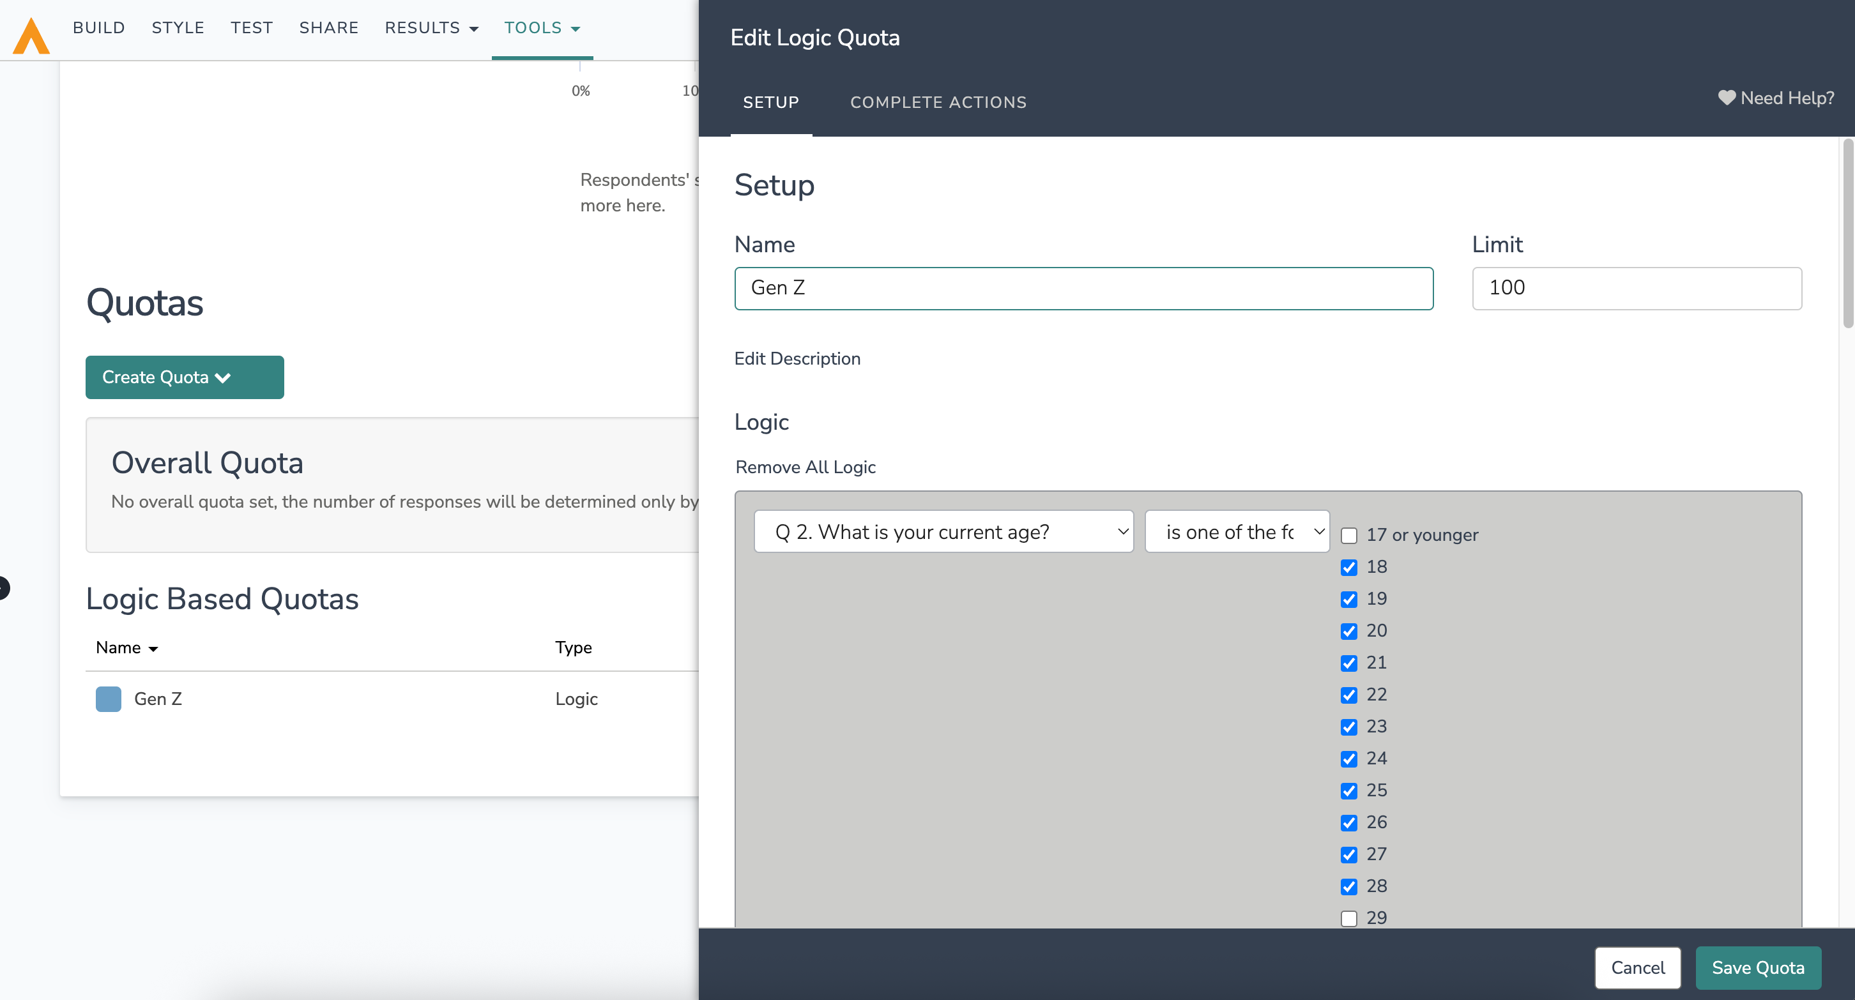Click the Gen Z blue color swatch
This screenshot has width=1855, height=1000.
108,699
